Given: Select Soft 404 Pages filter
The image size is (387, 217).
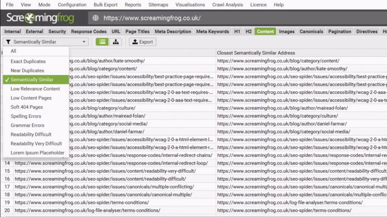Looking at the screenshot, I should click(x=26, y=107).
